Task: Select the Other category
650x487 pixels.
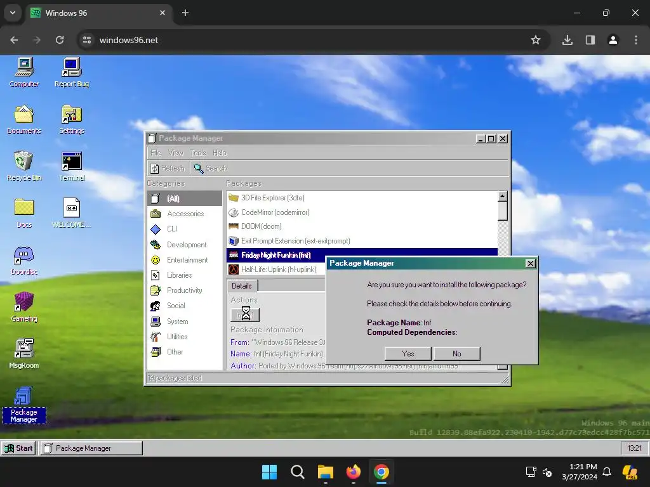Action: pos(185,352)
